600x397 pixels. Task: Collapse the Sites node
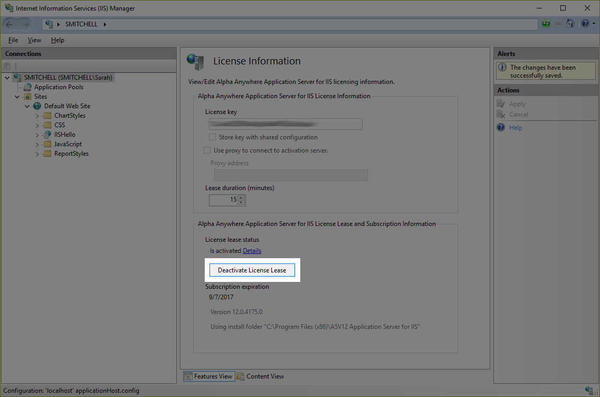17,97
